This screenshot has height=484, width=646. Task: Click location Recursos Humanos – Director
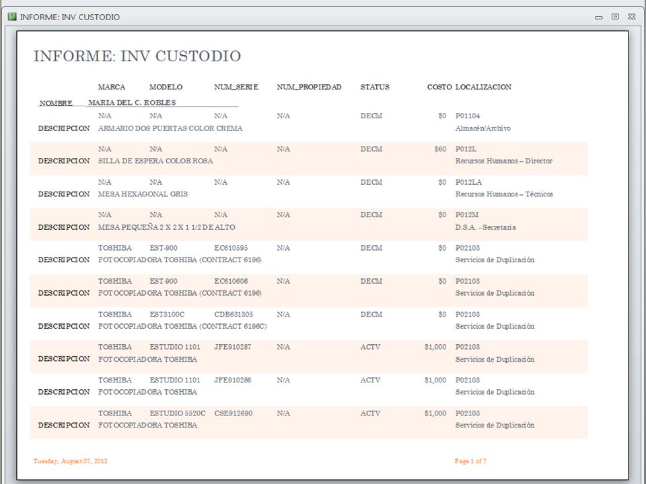504,161
